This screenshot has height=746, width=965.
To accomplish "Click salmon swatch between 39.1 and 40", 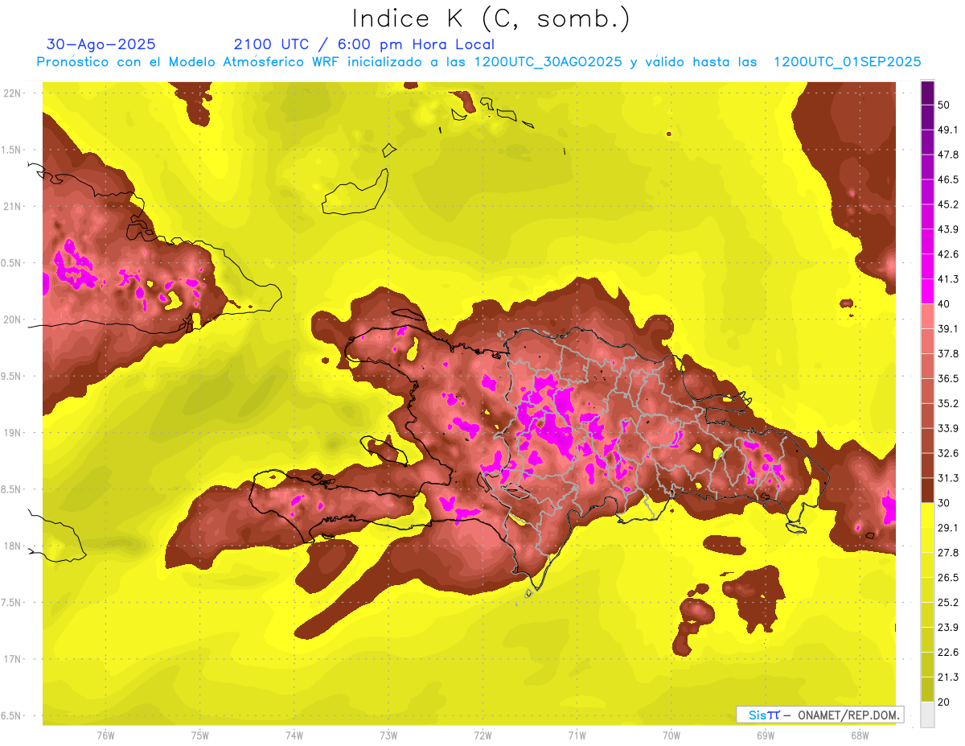I will pyautogui.click(x=927, y=316).
